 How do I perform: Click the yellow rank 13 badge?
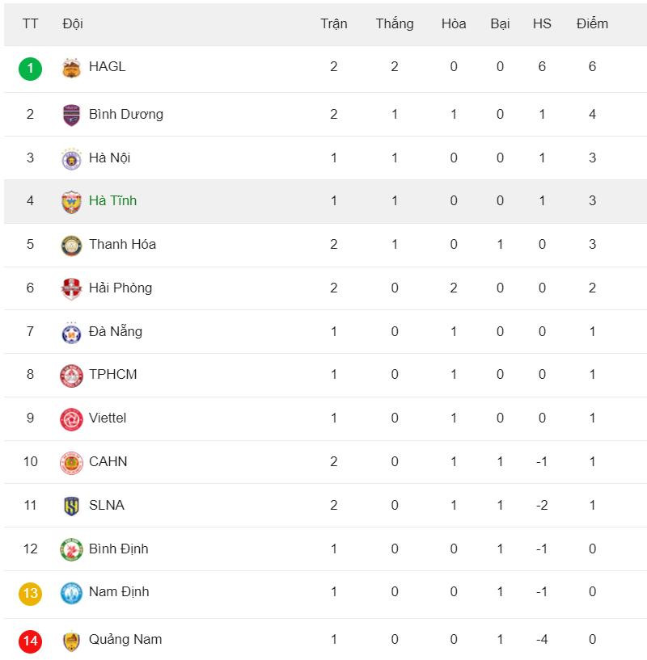31,593
